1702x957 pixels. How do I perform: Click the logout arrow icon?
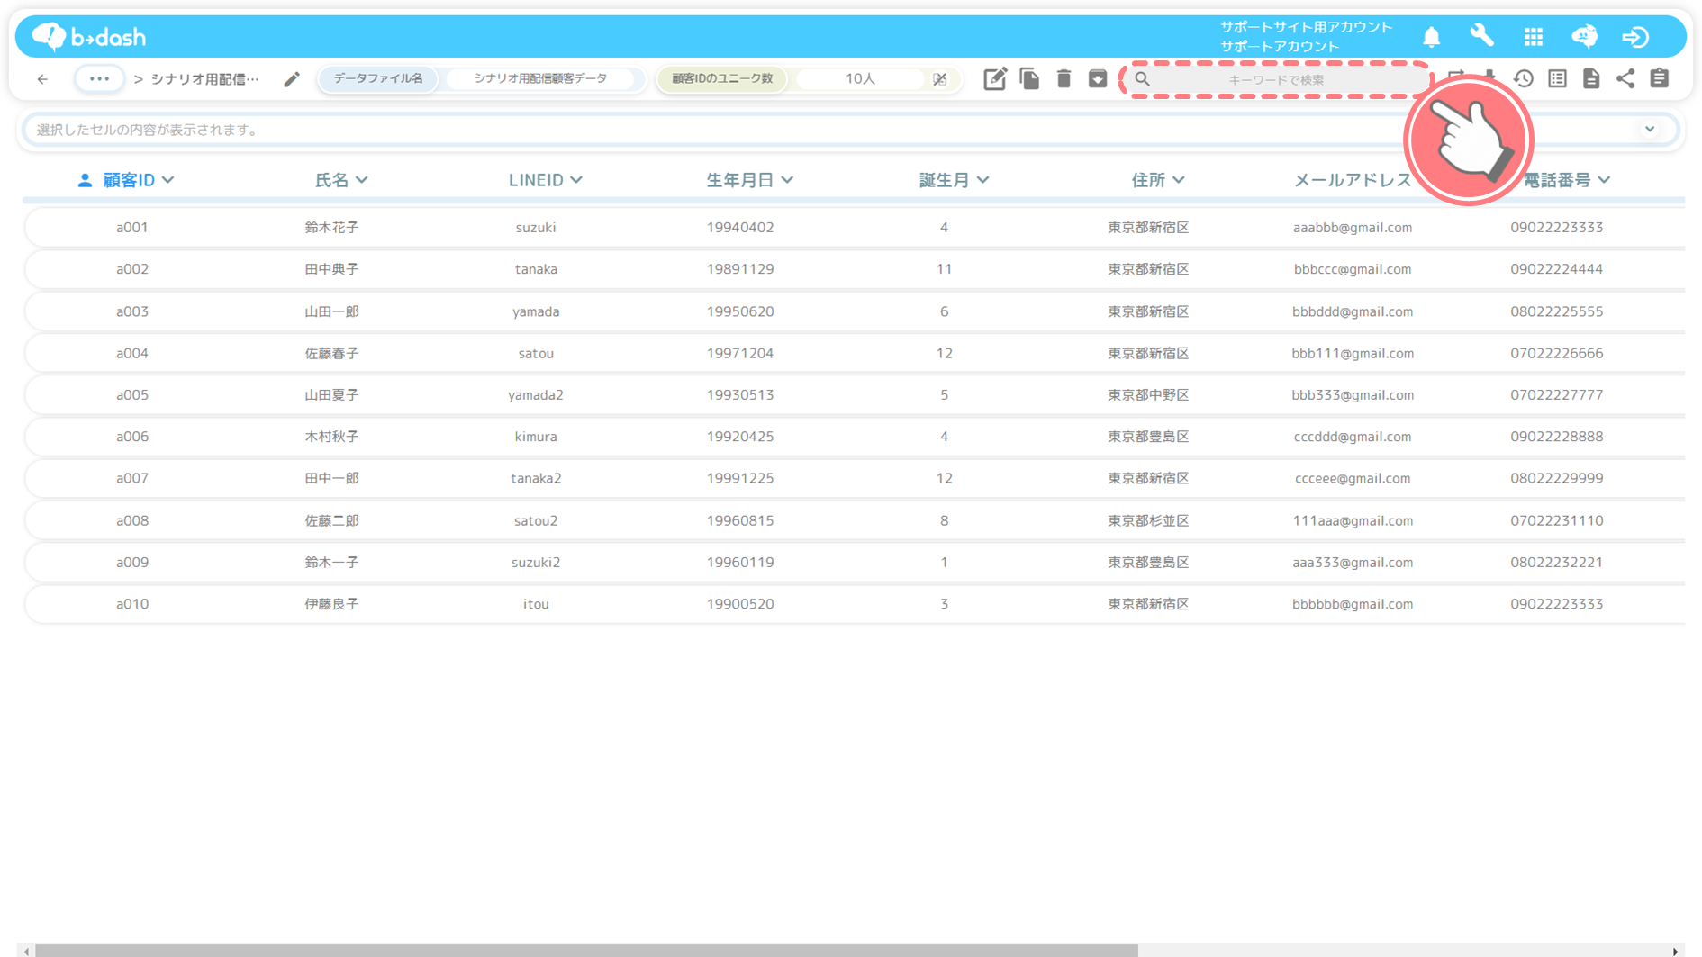pos(1635,37)
